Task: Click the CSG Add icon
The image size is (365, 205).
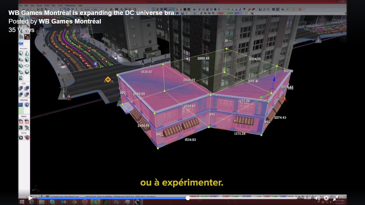Action: (21, 88)
